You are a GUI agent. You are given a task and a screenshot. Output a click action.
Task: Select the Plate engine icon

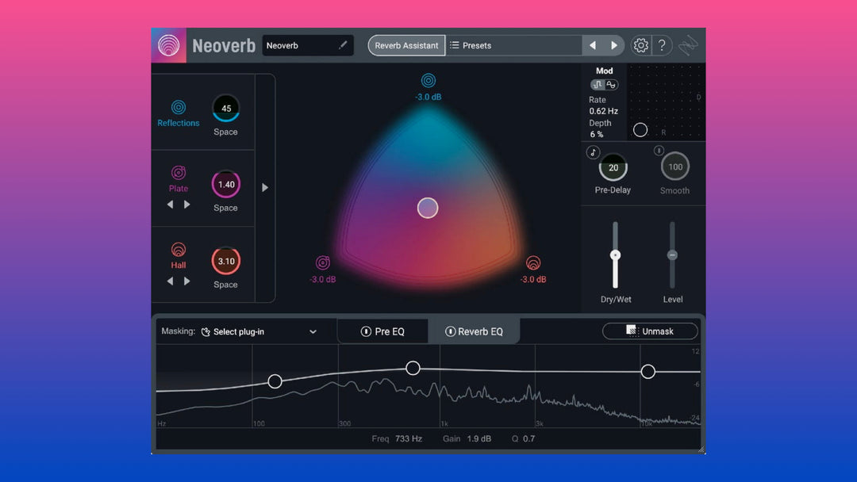pos(179,173)
